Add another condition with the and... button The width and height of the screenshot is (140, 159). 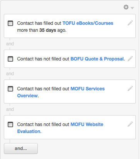point(21,149)
